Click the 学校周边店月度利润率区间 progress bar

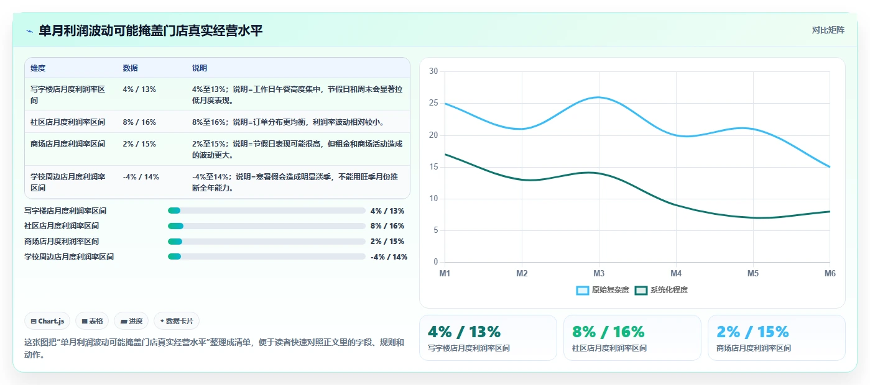click(267, 256)
